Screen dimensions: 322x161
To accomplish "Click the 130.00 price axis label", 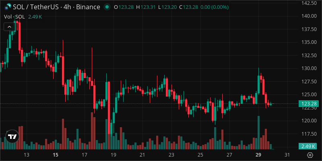I will click(309, 68).
